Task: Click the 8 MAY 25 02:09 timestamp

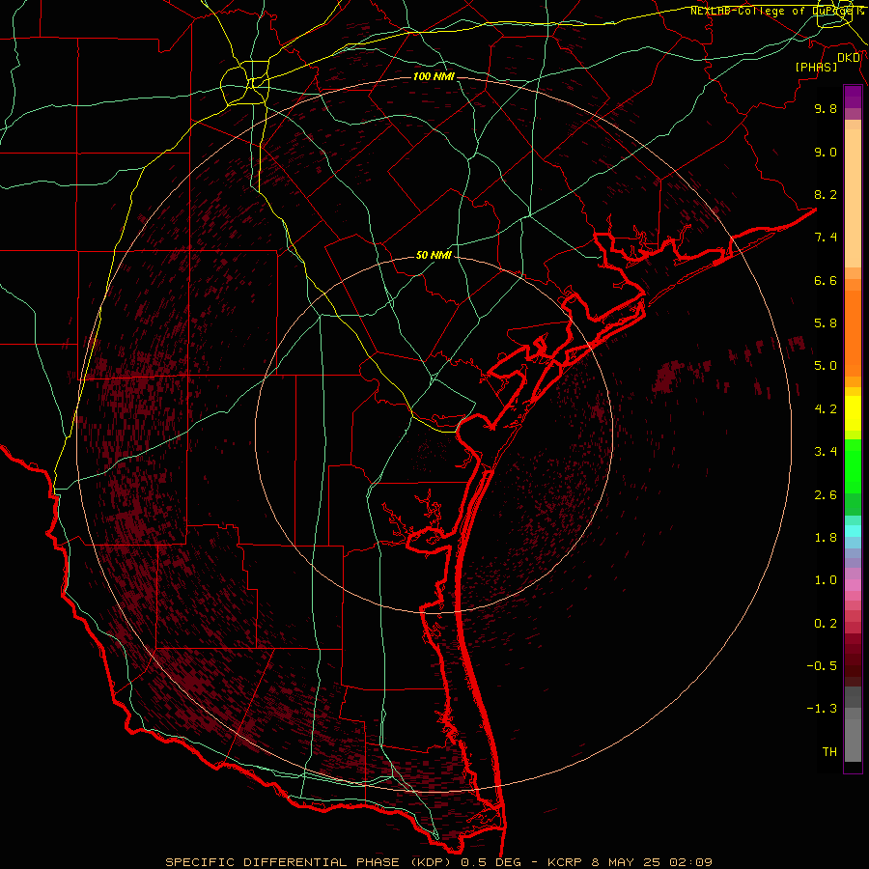Action: [x=654, y=862]
